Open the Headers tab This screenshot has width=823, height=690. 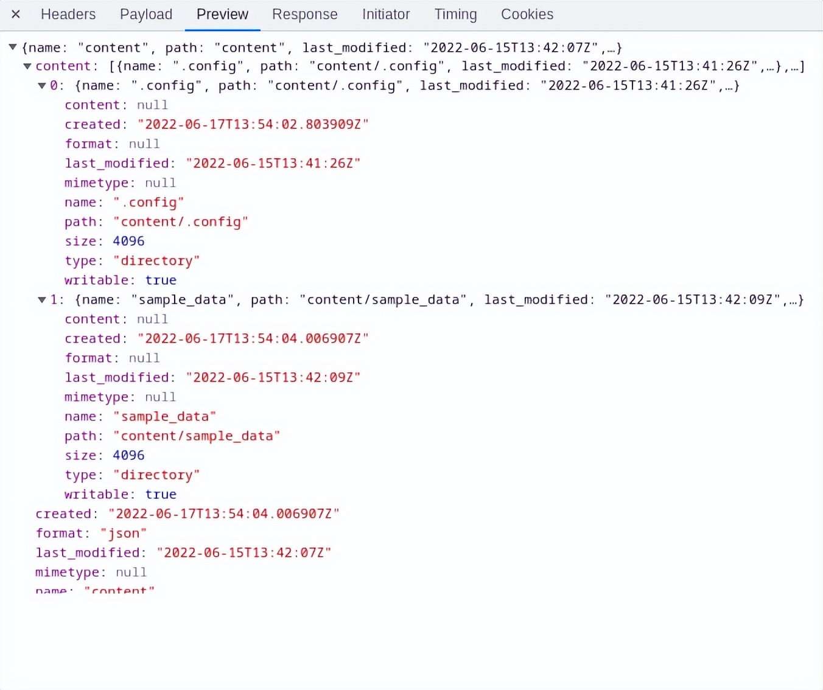(x=68, y=14)
